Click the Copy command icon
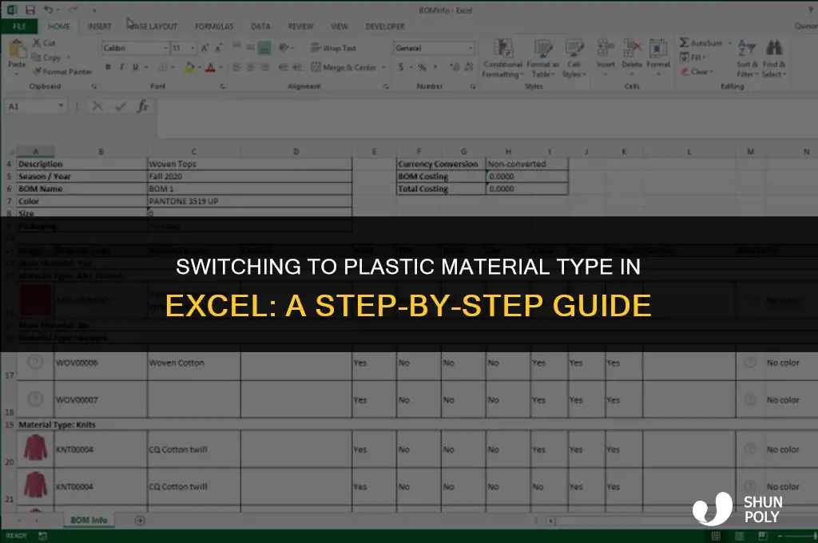This screenshot has width=818, height=543. 36,57
